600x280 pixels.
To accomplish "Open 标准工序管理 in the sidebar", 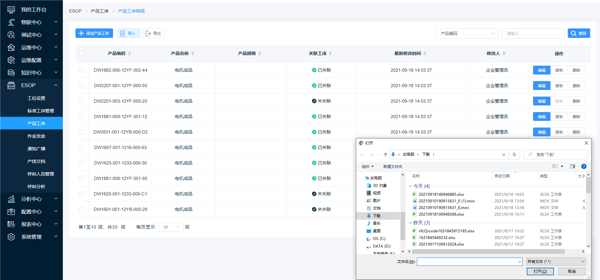I will pyautogui.click(x=40, y=111).
